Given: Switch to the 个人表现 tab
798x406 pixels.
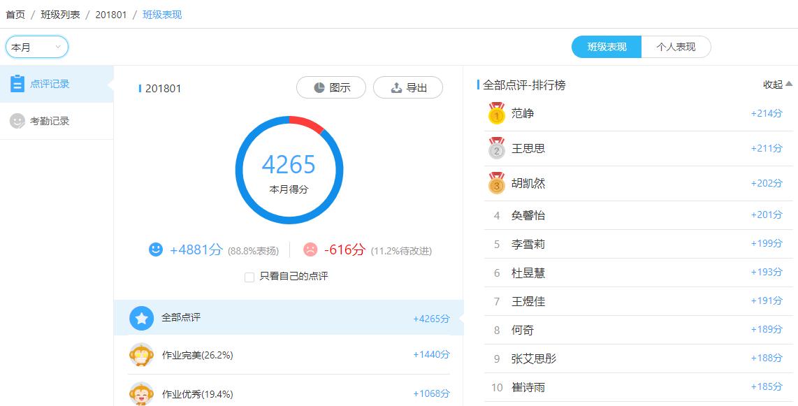Looking at the screenshot, I should tap(676, 48).
